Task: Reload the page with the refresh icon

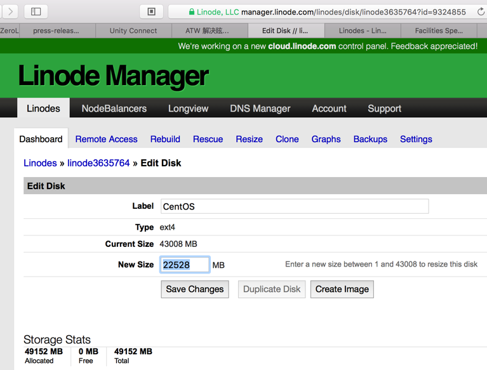Action: click(x=481, y=12)
